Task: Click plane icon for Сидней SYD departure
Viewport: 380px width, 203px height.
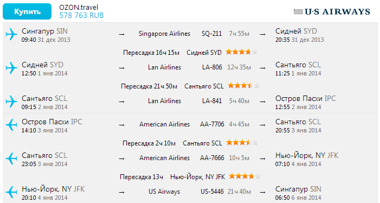Action: 11,68
